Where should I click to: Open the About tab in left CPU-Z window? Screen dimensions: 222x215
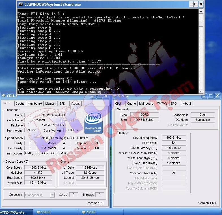click(x=76, y=104)
